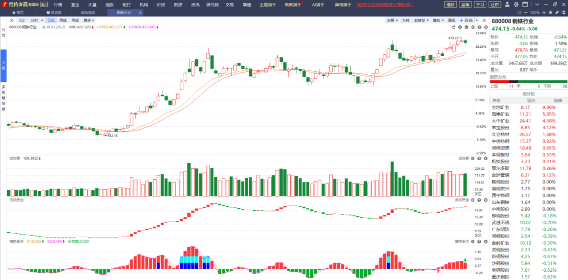568x280 pixels.
Task: Open the red scrolling news headline link
Action: pos(386,5)
